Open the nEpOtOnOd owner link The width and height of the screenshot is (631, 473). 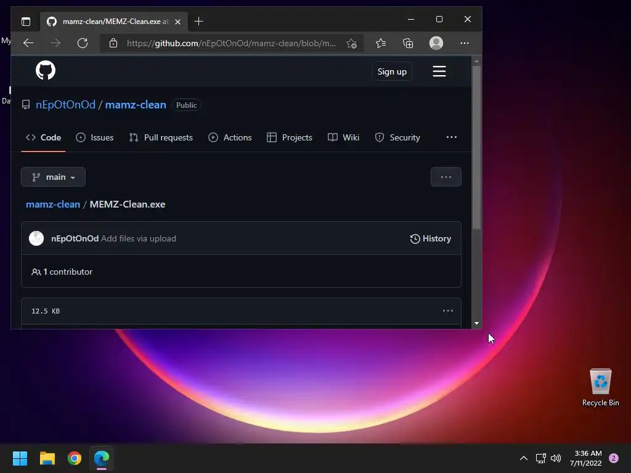pyautogui.click(x=65, y=105)
